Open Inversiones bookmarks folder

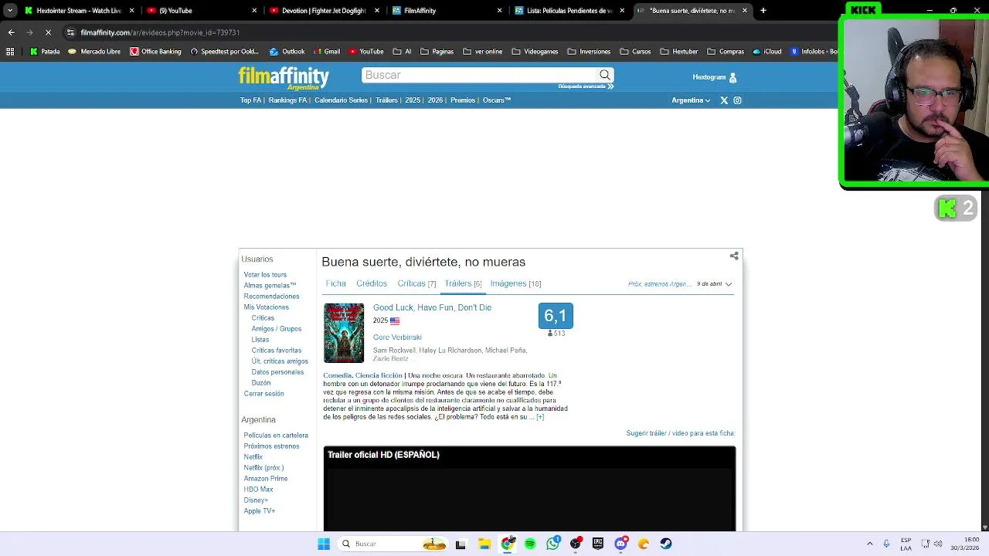tap(589, 52)
